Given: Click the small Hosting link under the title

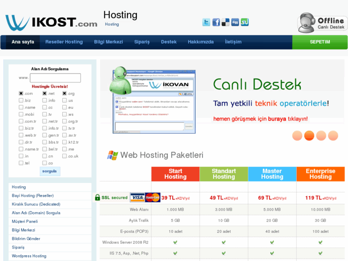Looking at the screenshot, I should pos(112,24).
